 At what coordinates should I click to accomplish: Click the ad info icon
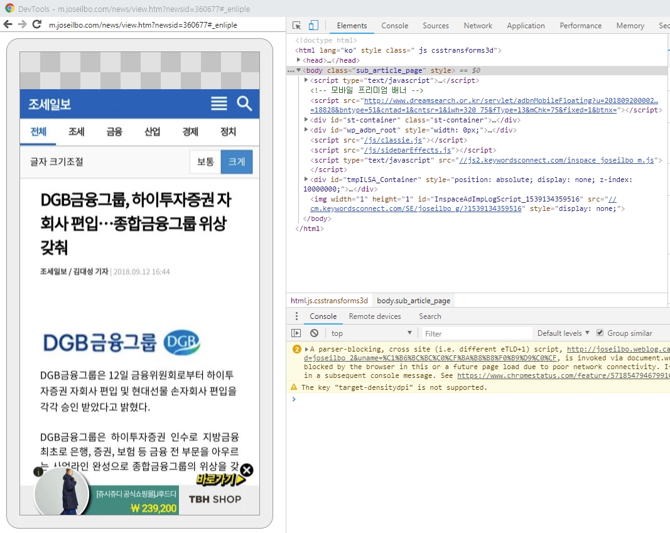click(x=38, y=472)
